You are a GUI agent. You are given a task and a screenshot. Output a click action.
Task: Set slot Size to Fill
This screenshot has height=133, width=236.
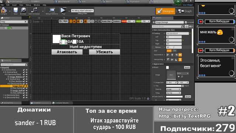pyautogui.click(x=174, y=51)
